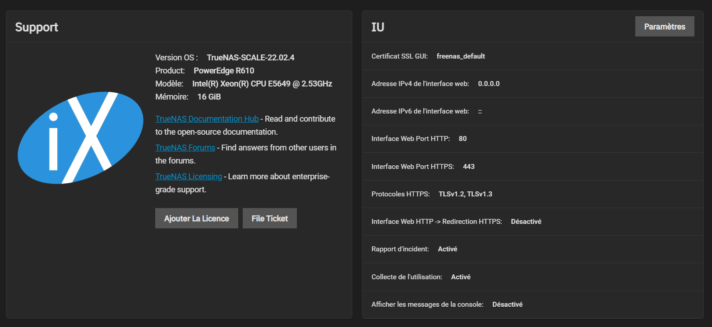This screenshot has width=712, height=327.
Task: Select the TrueNAS-SCALE-22.02.4 version text
Action: 250,58
